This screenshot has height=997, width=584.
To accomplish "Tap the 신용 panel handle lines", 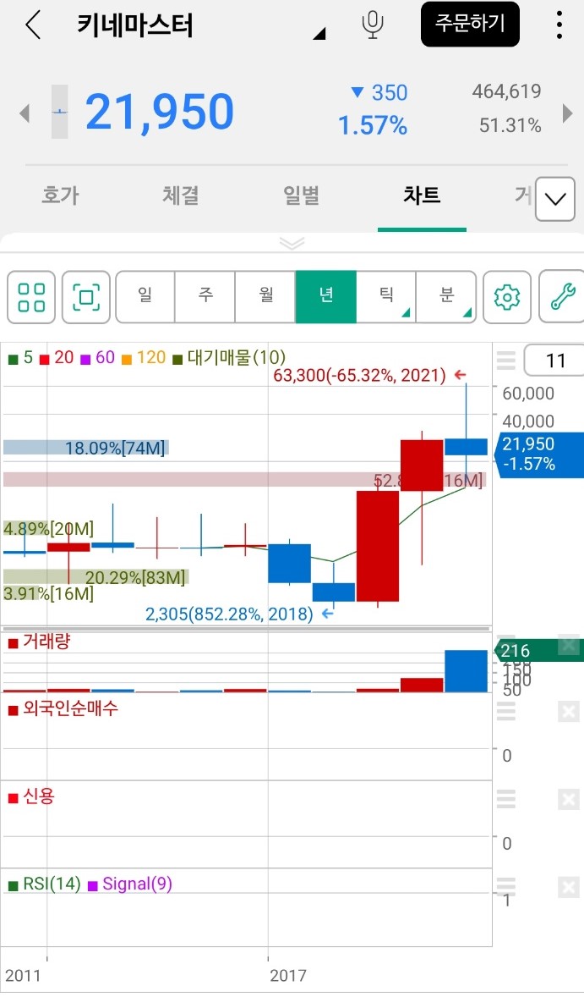I will (x=506, y=799).
